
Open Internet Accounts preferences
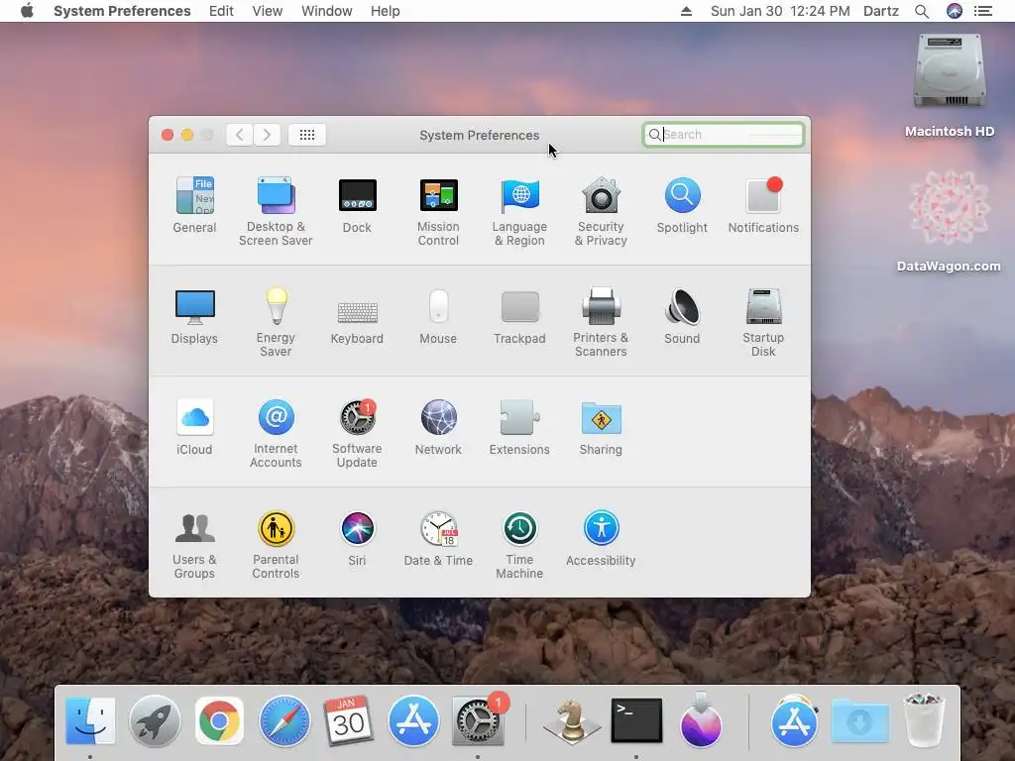276,434
